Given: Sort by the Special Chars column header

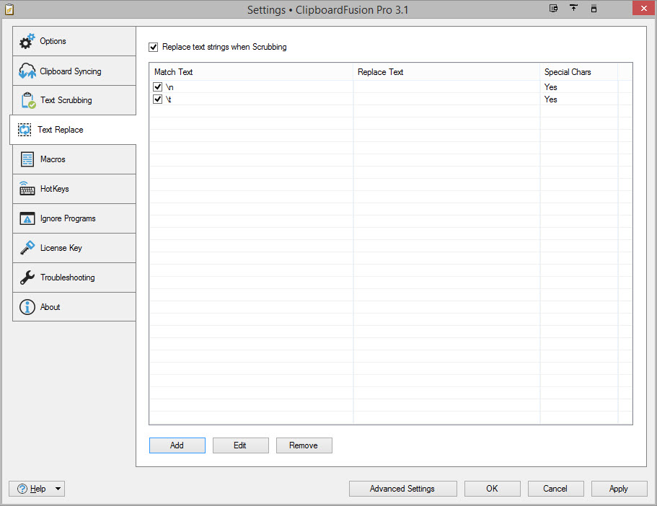Looking at the screenshot, I should (x=578, y=71).
